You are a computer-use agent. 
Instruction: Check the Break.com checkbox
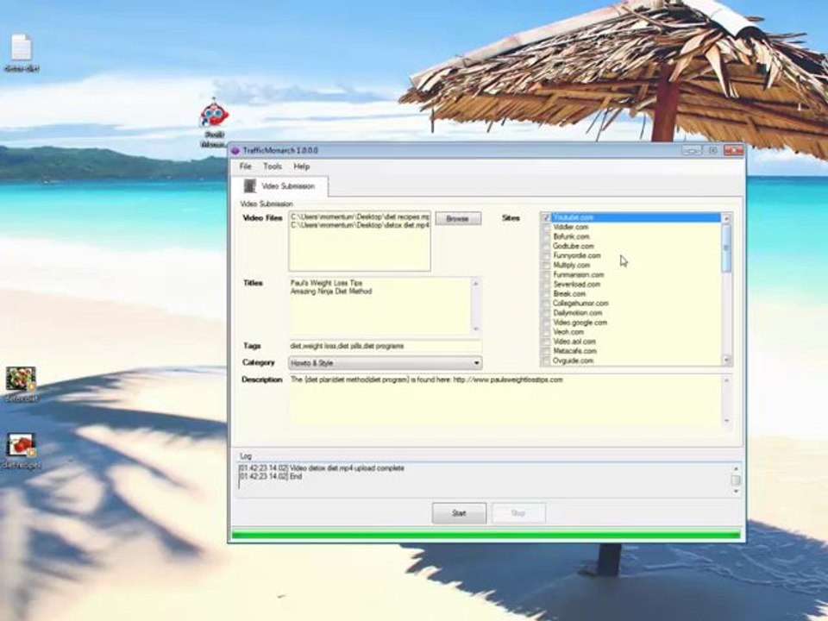545,293
